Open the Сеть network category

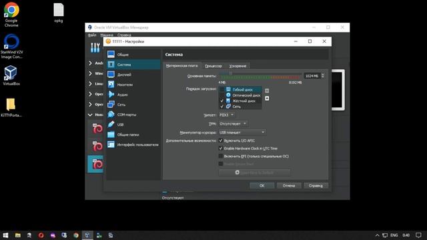133,105
